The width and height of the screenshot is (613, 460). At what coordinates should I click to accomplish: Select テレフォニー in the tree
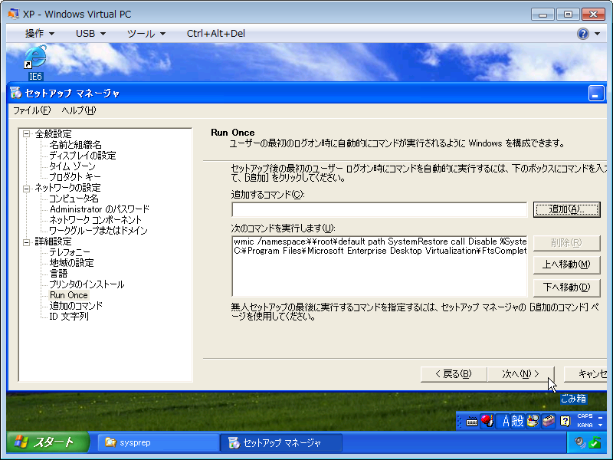(70, 252)
